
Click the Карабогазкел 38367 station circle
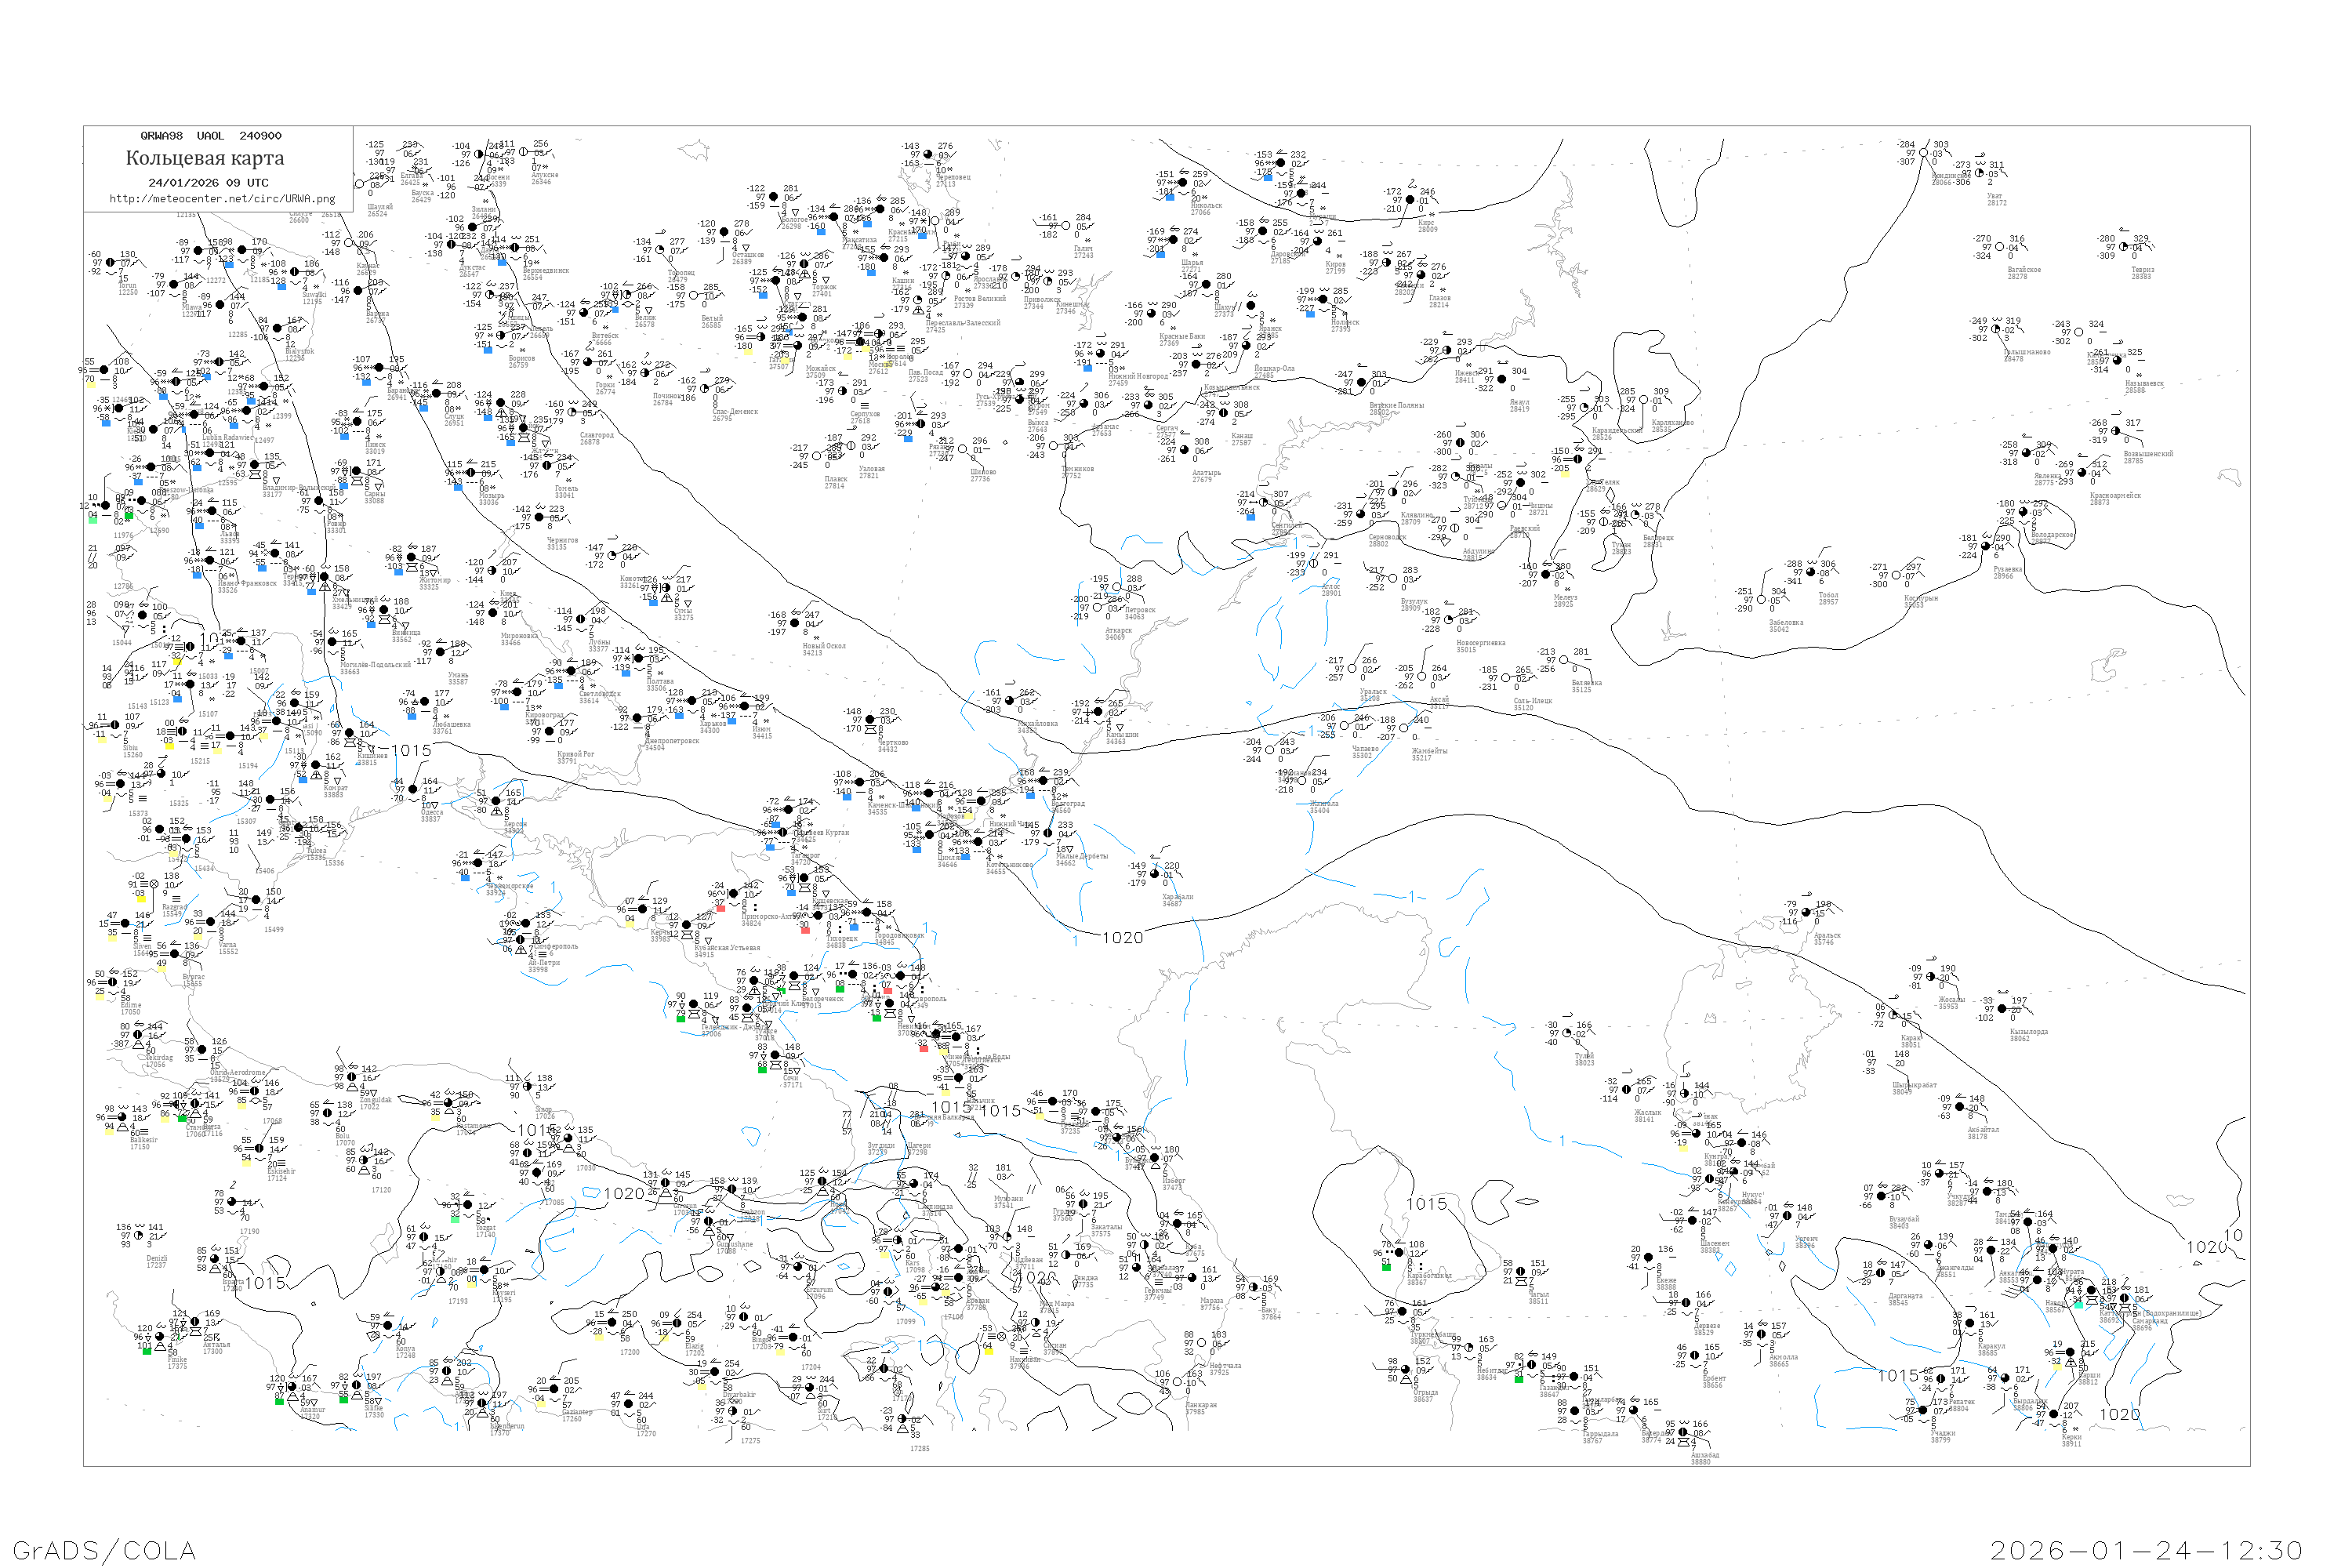click(x=1400, y=1253)
